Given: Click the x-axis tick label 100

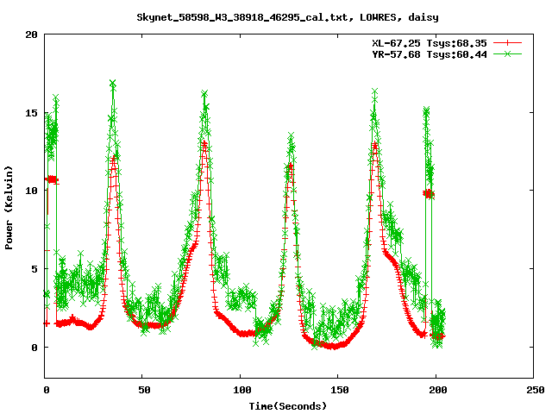Looking at the screenshot, I should 242,390.
